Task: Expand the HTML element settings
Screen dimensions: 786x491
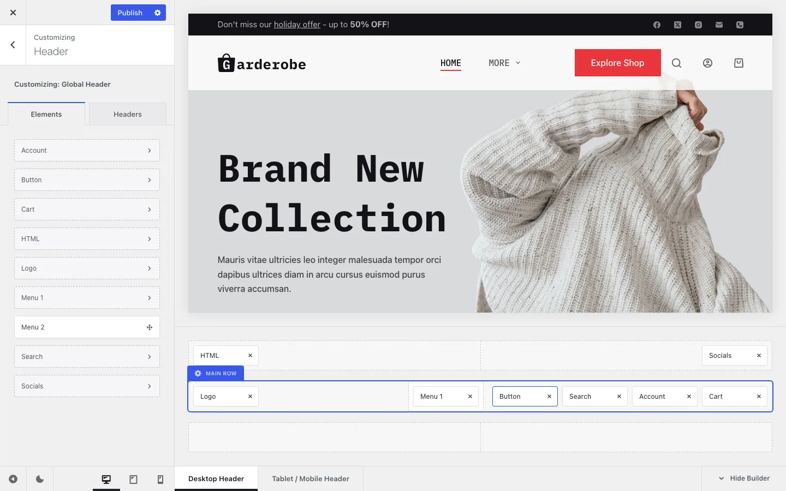Action: pyautogui.click(x=87, y=238)
